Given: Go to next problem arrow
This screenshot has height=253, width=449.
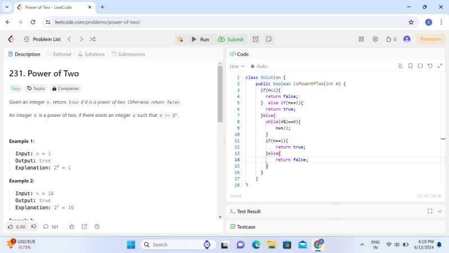Looking at the screenshot, I should tap(81, 39).
